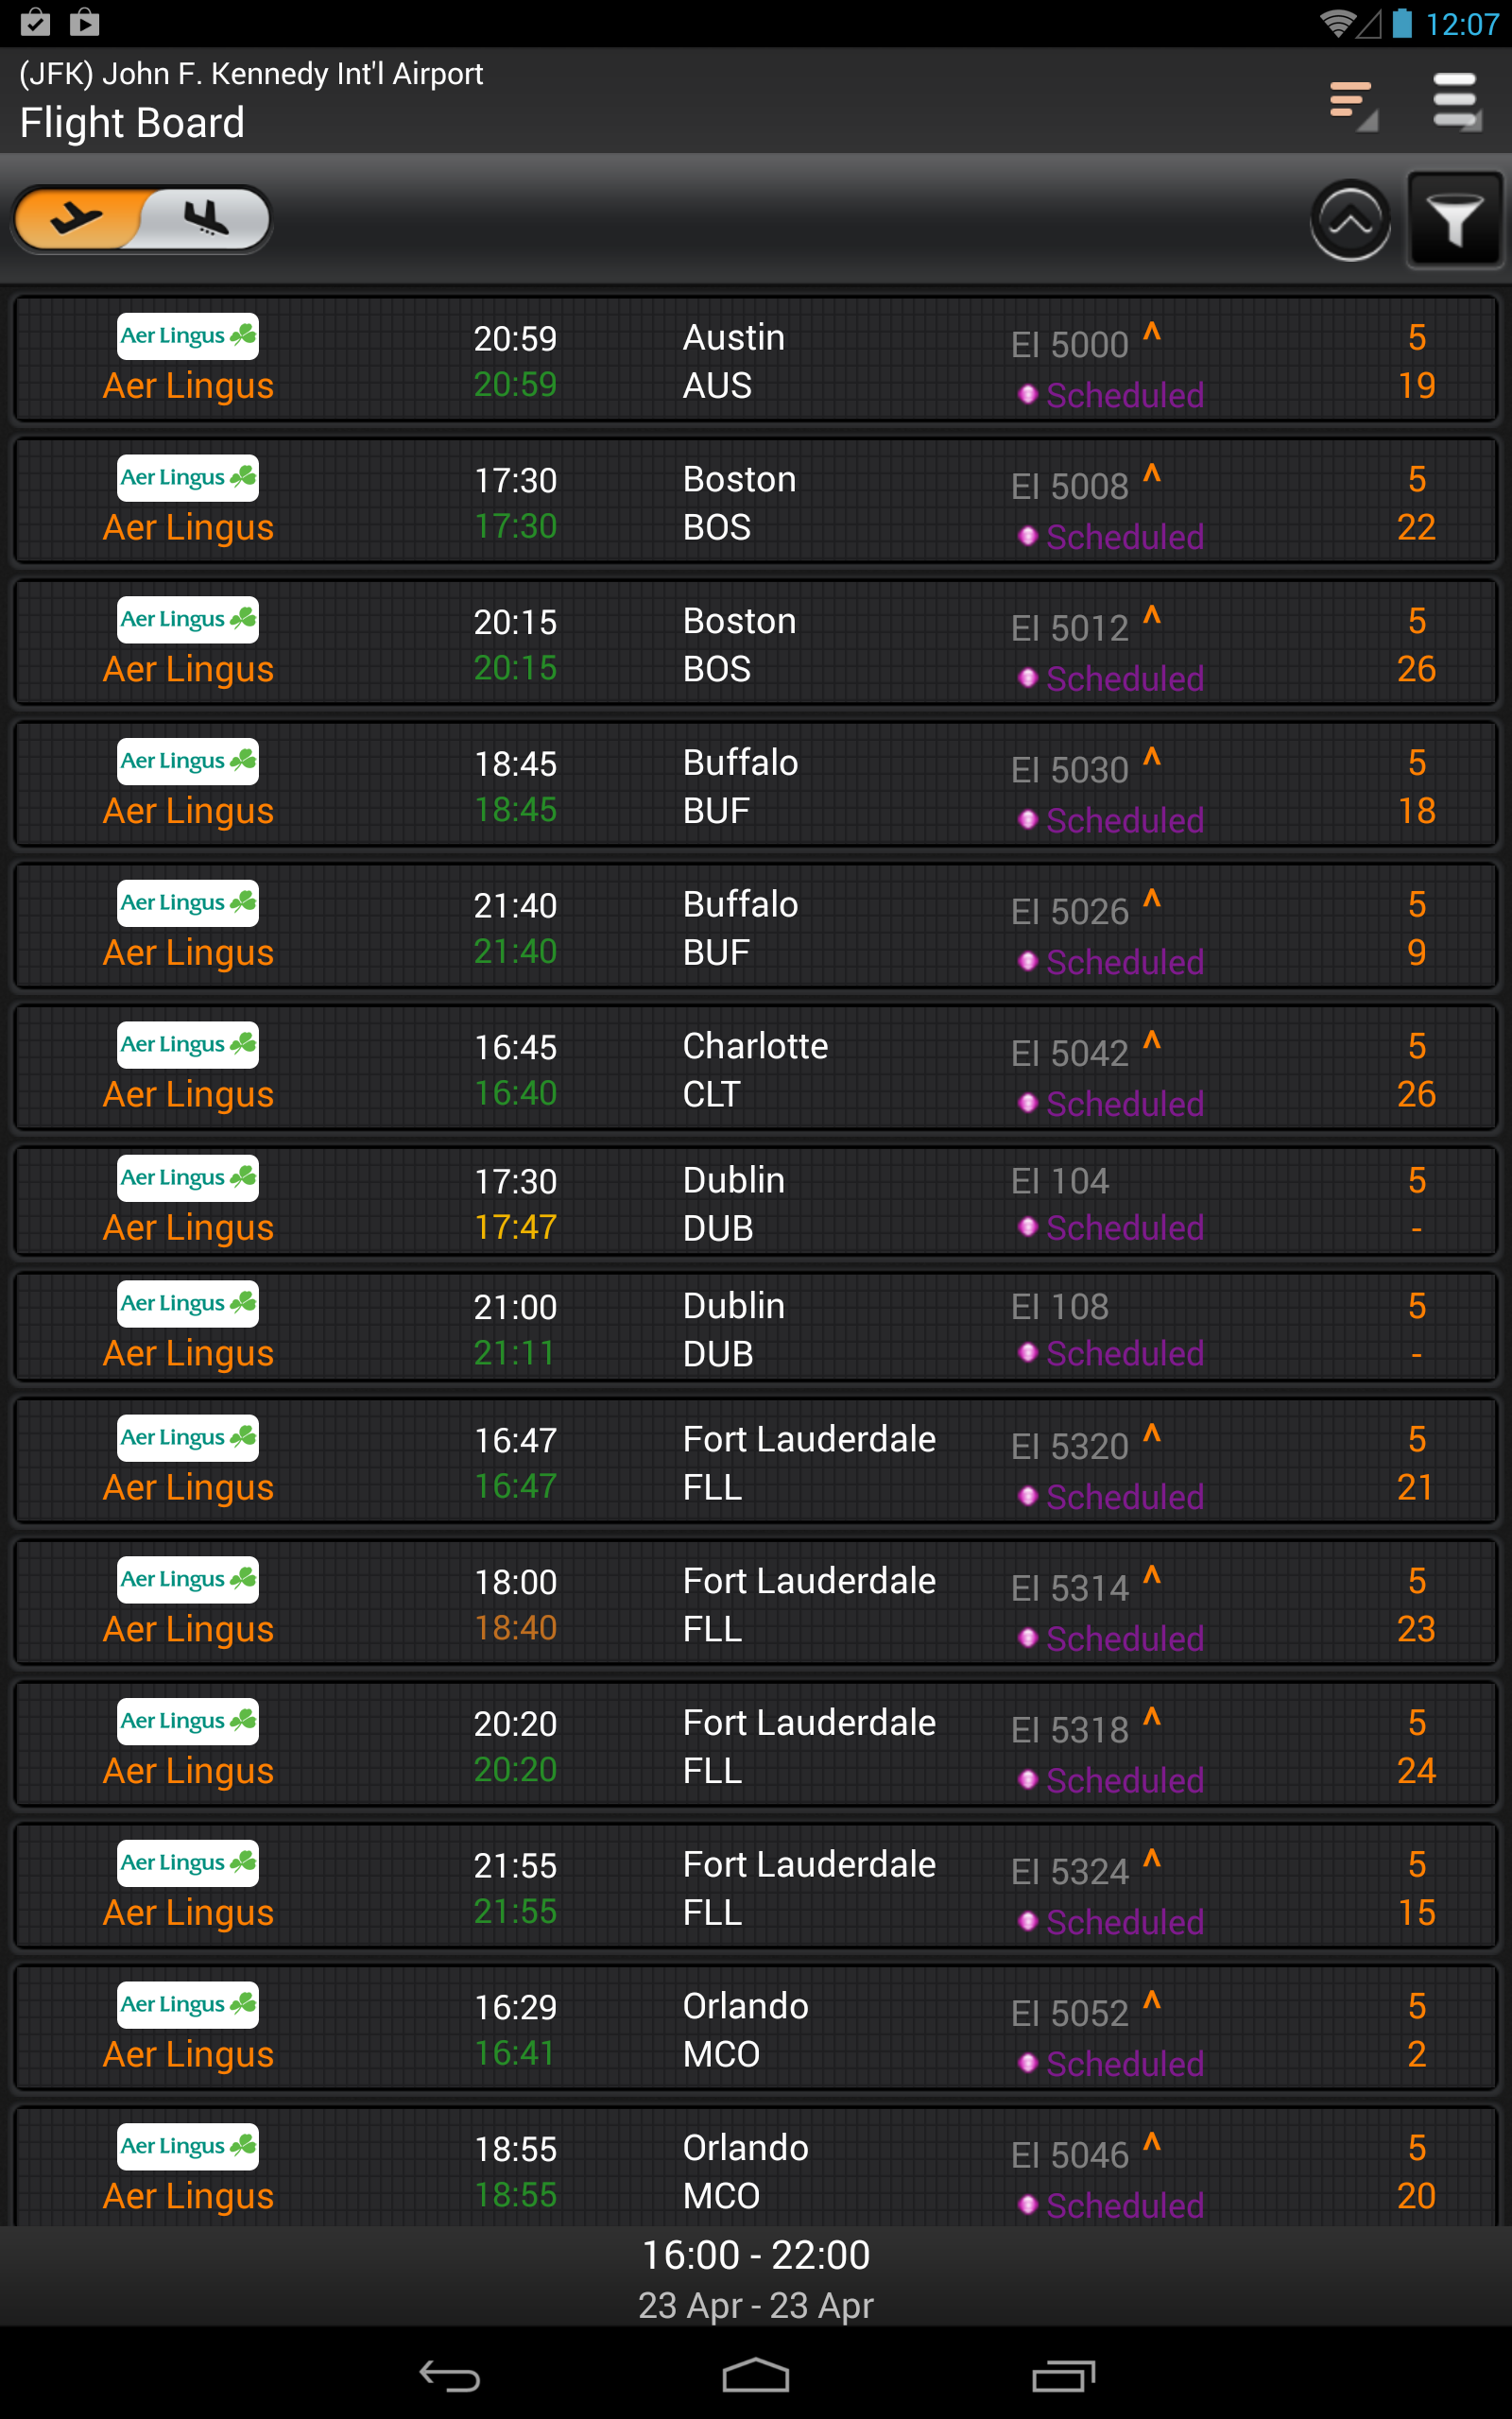Expand codeshare caret next to EI 5000
The image size is (1512, 2419).
click(x=1152, y=332)
